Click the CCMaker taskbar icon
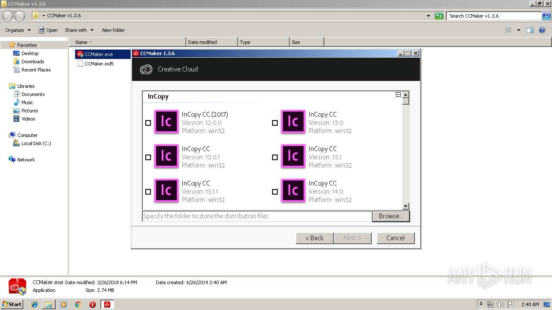This screenshot has height=310, width=552. tap(107, 304)
